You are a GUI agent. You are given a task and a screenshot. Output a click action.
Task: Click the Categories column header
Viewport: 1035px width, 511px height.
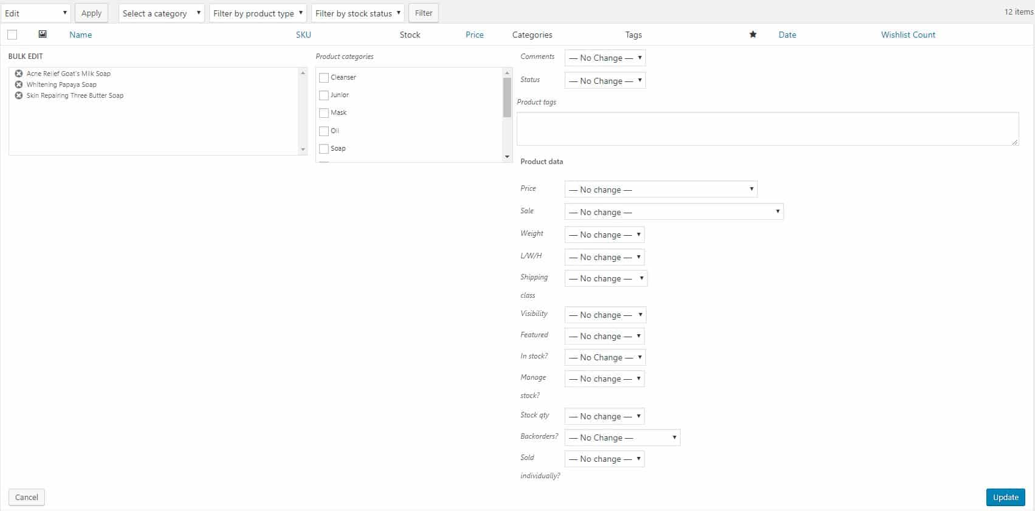532,35
